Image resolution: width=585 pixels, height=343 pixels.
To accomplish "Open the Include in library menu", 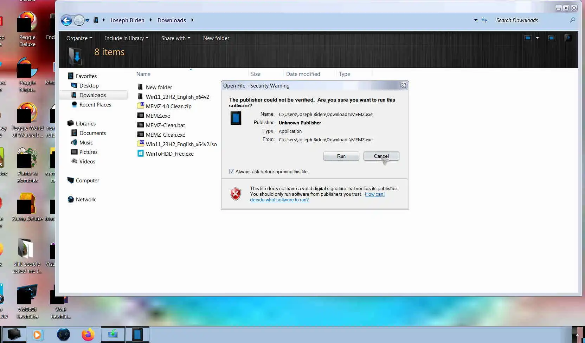I will 127,38.
